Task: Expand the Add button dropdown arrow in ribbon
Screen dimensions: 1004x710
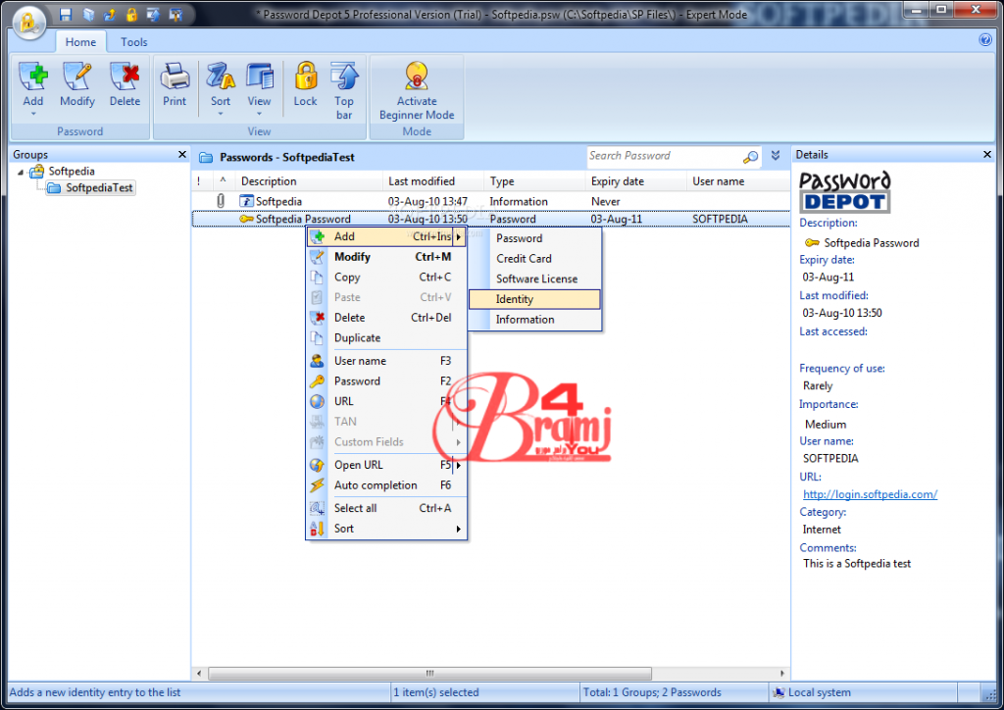Action: [33, 114]
